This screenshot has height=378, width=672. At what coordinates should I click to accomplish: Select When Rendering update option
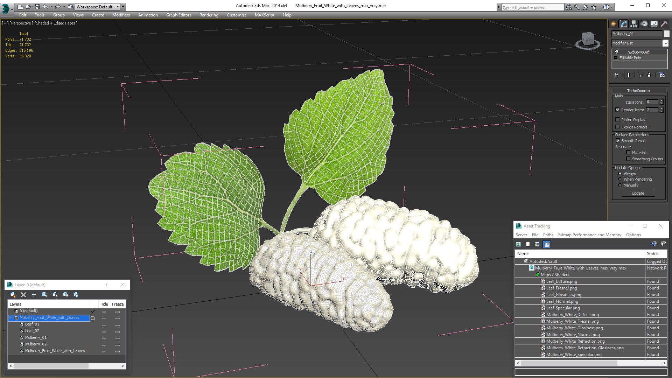click(620, 179)
